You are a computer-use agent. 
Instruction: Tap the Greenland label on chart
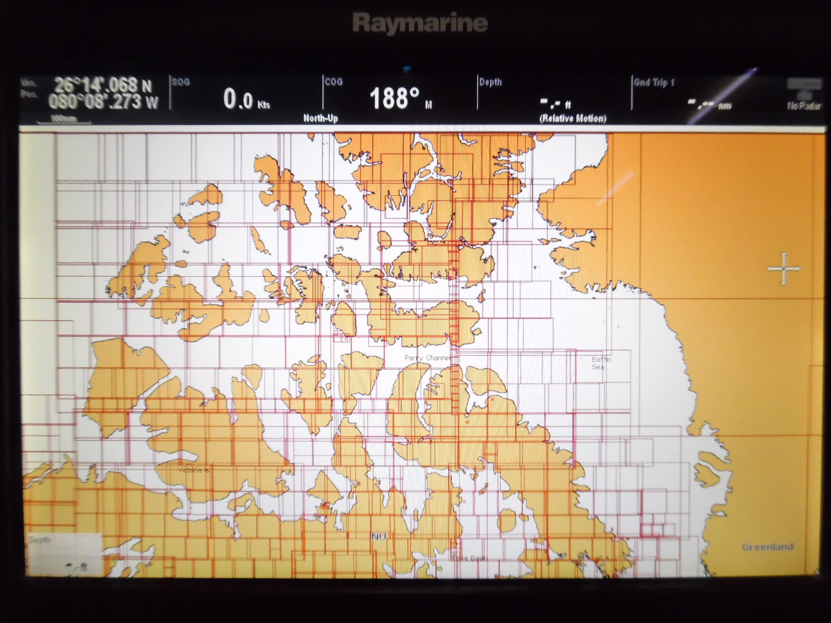point(767,547)
